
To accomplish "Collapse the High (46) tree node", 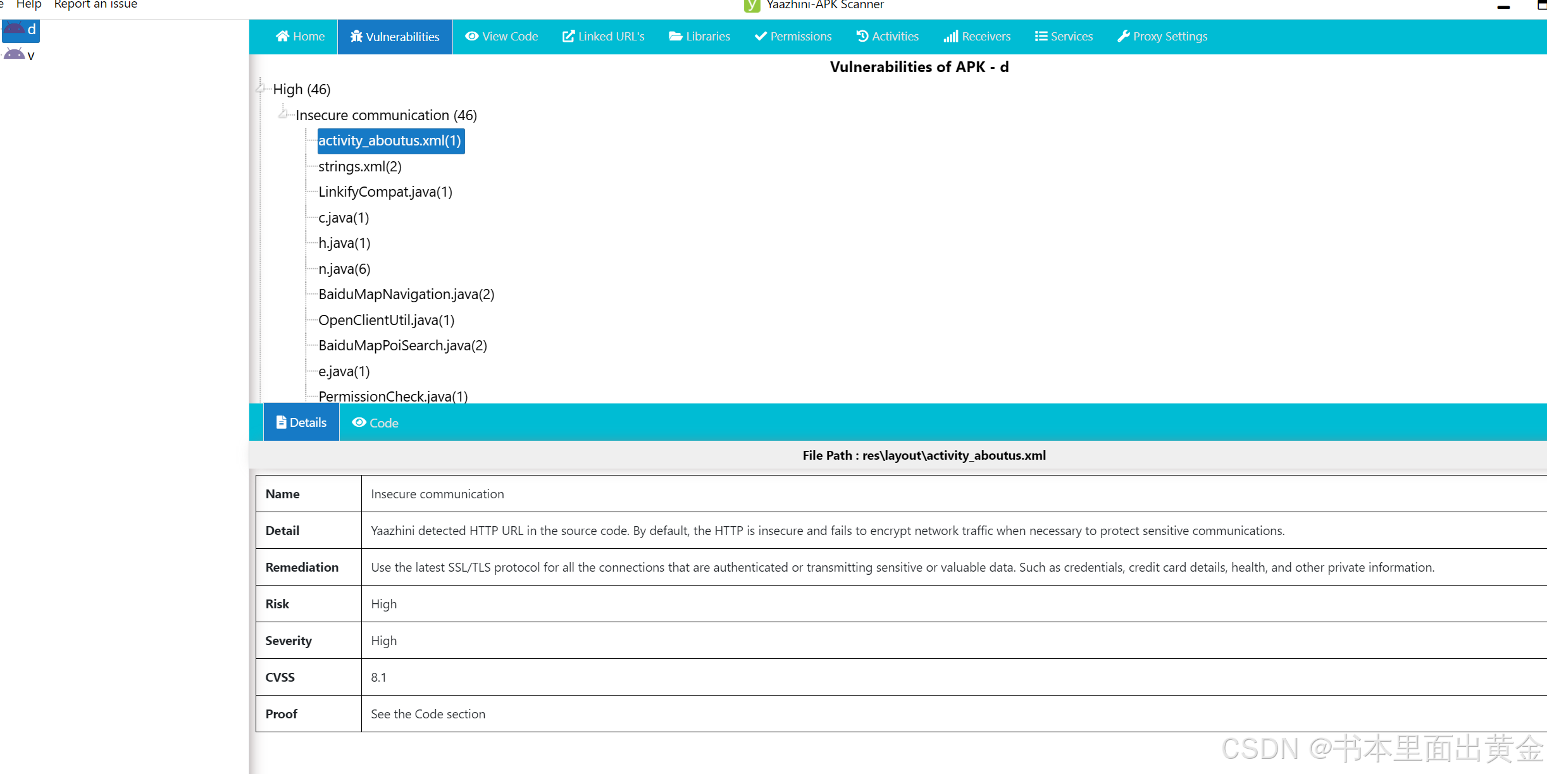I will (260, 89).
